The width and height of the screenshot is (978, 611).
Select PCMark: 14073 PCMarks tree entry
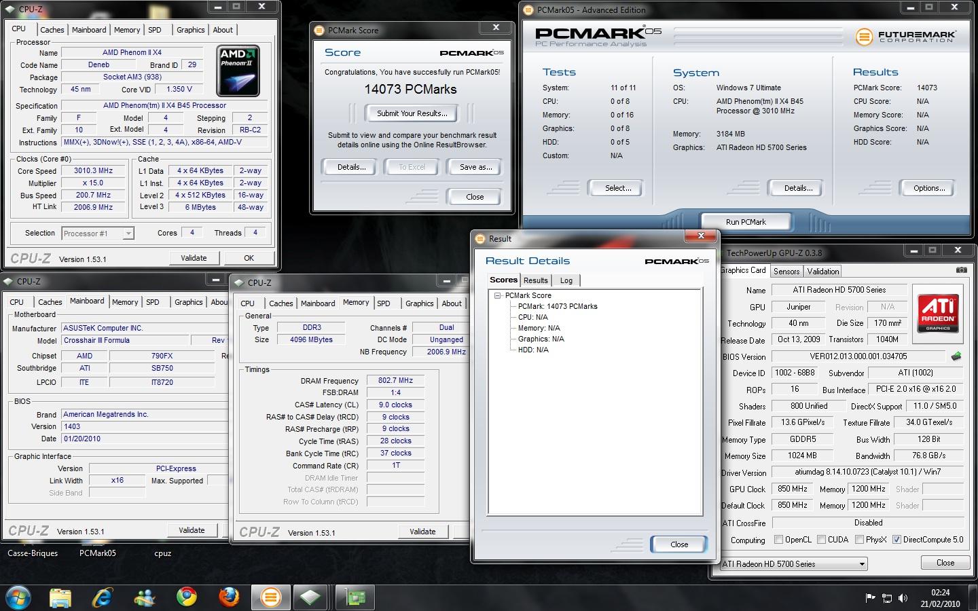[x=558, y=306]
